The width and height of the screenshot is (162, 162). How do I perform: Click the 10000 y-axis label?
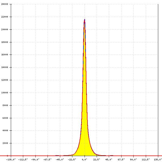(x=5, y=93)
